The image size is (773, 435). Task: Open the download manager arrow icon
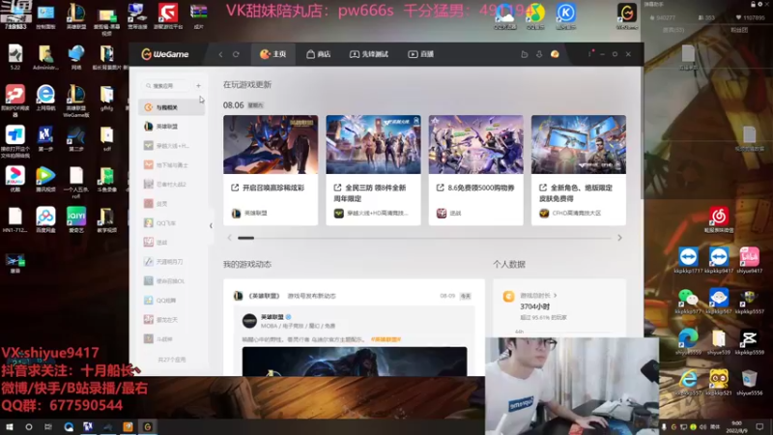click(539, 54)
